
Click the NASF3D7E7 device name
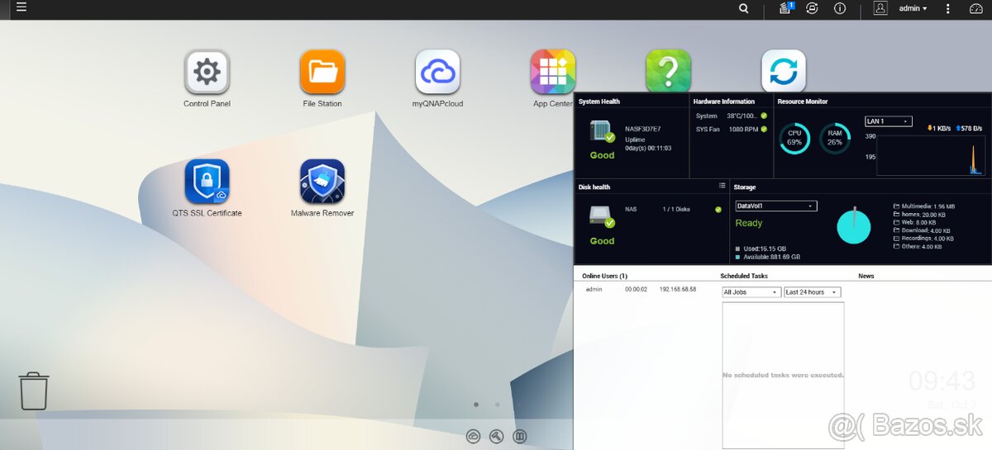643,129
